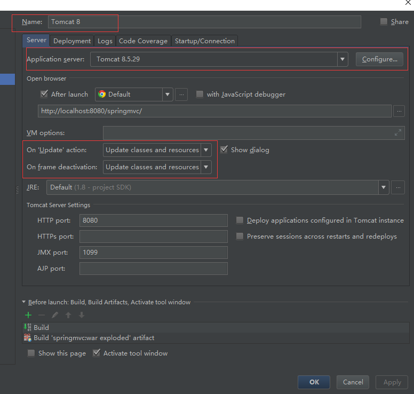This screenshot has height=394, width=414.
Task: Click the JMX port field showing 1099
Action: [x=154, y=253]
